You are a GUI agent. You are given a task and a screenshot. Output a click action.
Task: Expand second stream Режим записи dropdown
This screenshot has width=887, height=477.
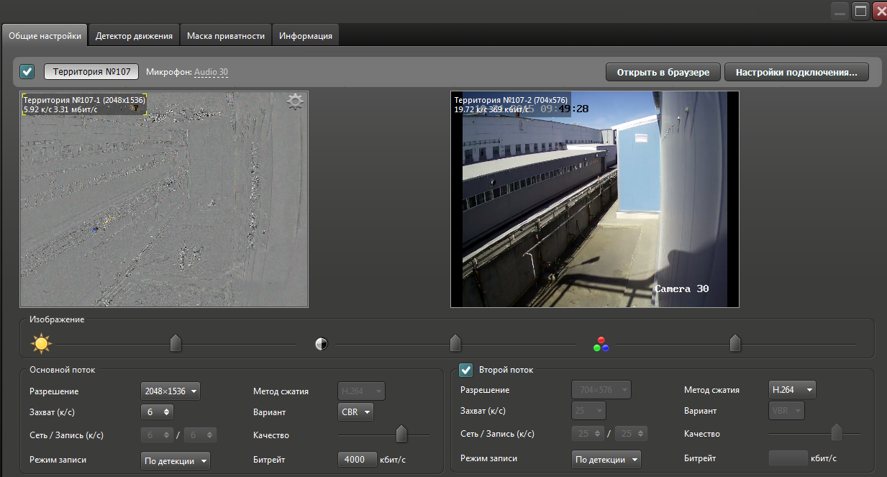606,460
